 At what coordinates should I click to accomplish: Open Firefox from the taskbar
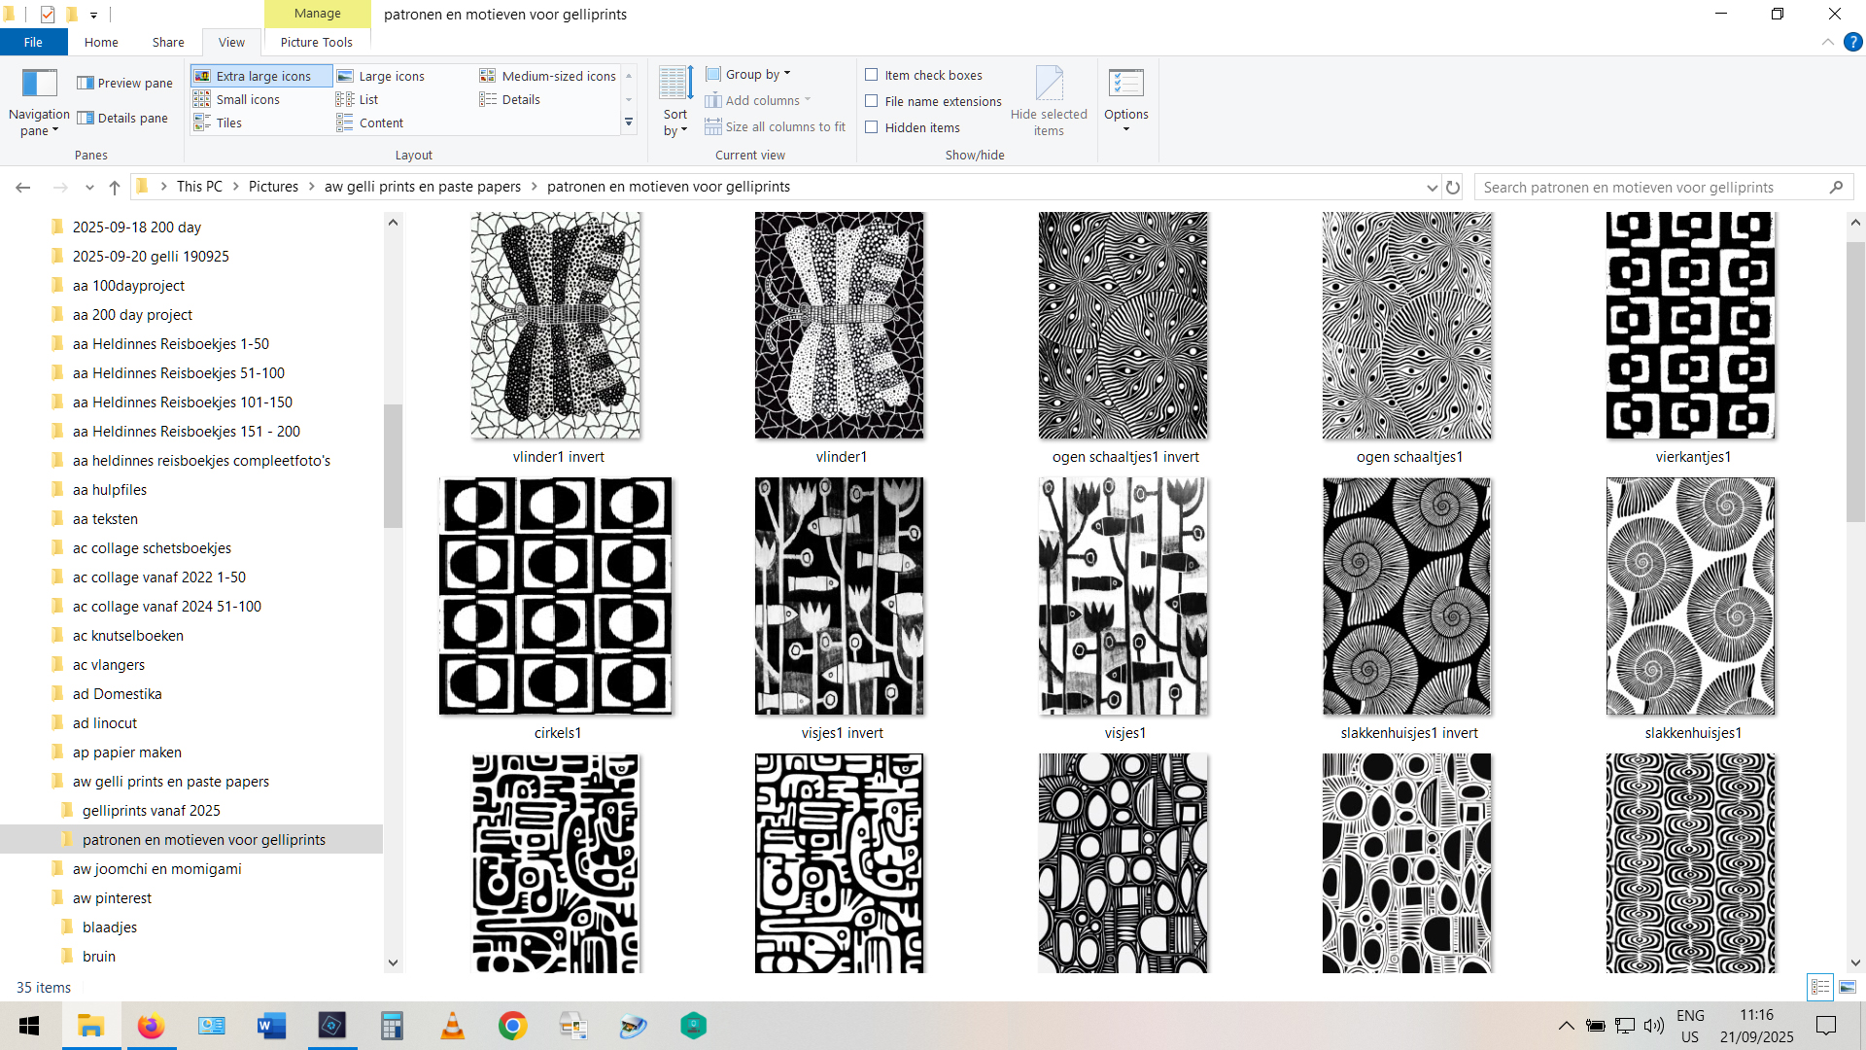(x=151, y=1026)
